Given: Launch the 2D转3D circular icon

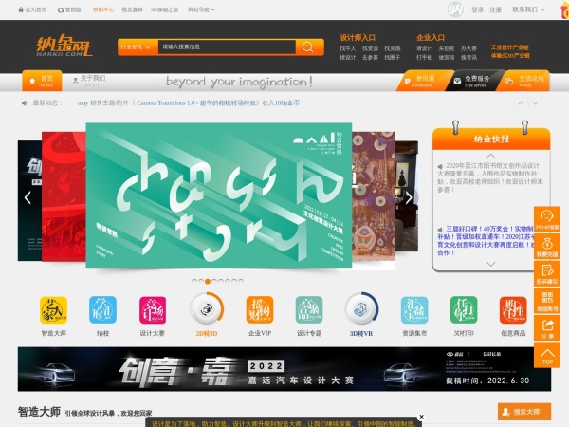Looking at the screenshot, I should [207, 309].
